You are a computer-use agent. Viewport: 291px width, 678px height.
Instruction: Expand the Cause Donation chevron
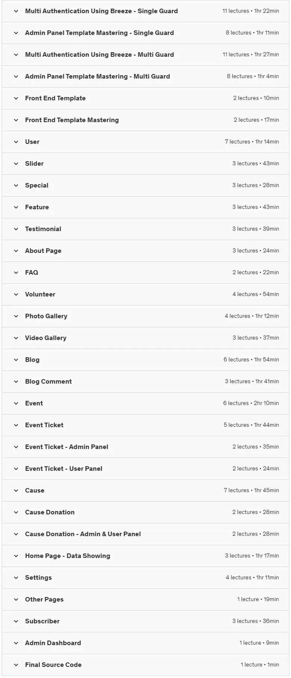[16, 512]
